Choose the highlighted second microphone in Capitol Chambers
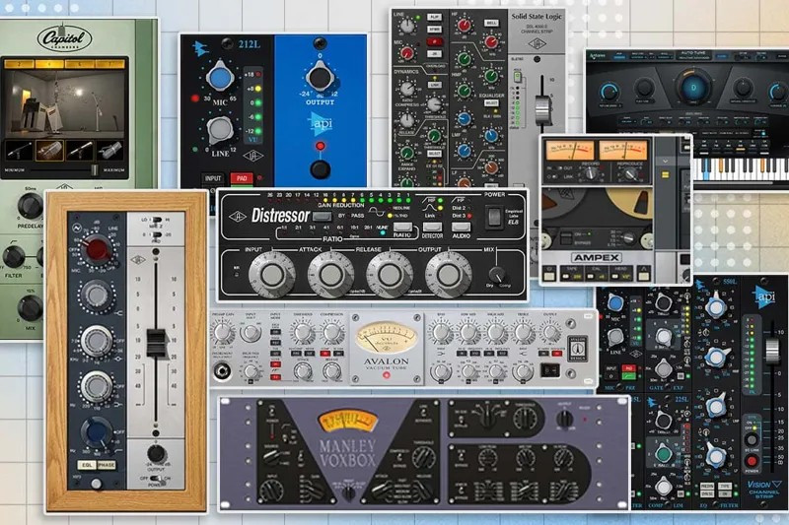 pyautogui.click(x=49, y=151)
